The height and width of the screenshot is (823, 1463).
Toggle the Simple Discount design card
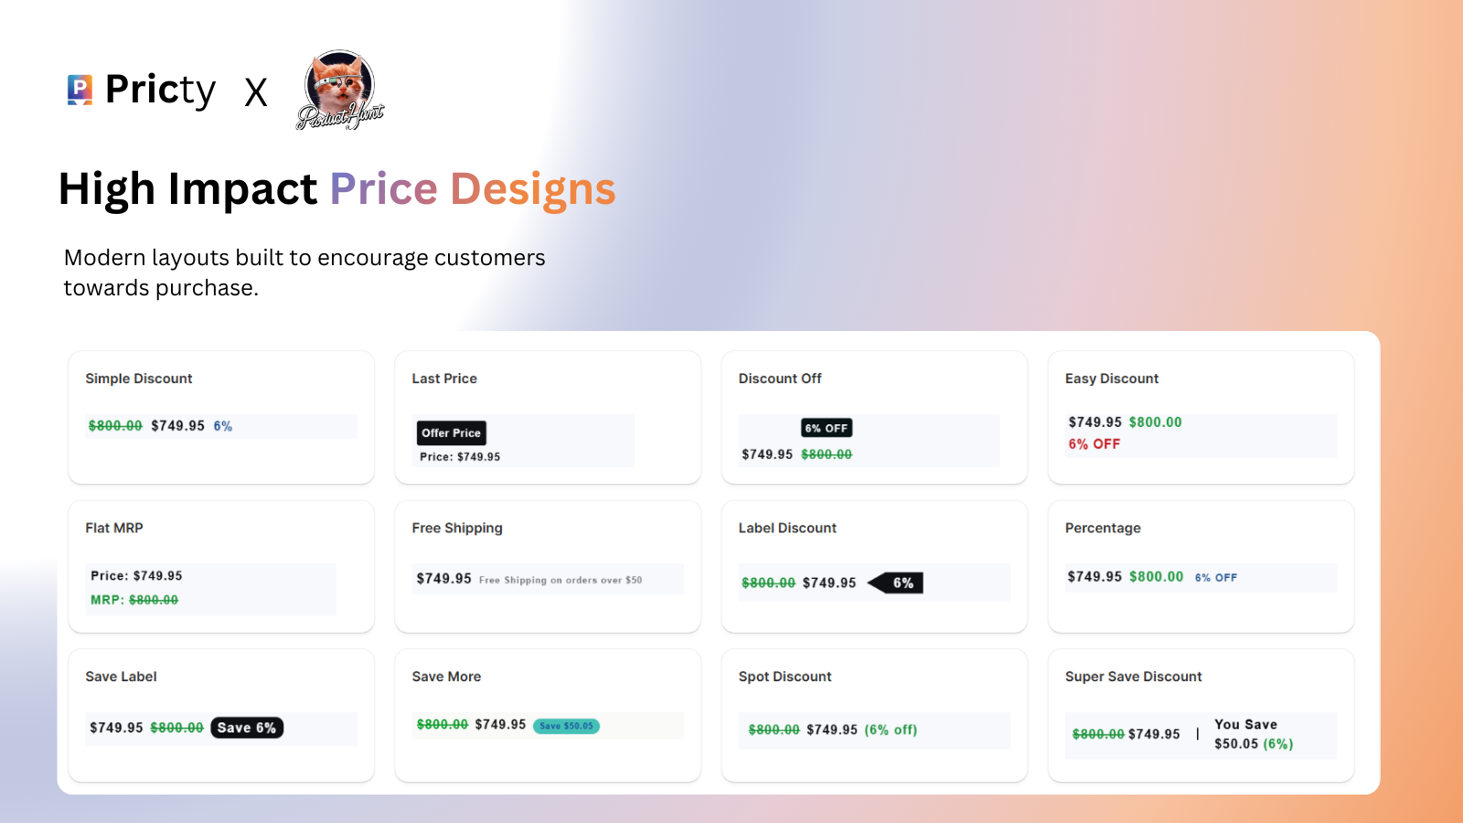pos(220,417)
